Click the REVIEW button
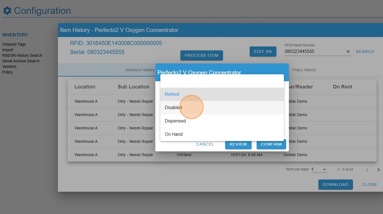The height and width of the screenshot is (214, 383). (x=238, y=144)
